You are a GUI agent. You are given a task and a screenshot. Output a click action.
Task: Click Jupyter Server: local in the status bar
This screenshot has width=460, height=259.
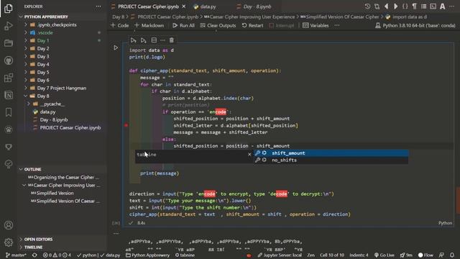(x=280, y=255)
